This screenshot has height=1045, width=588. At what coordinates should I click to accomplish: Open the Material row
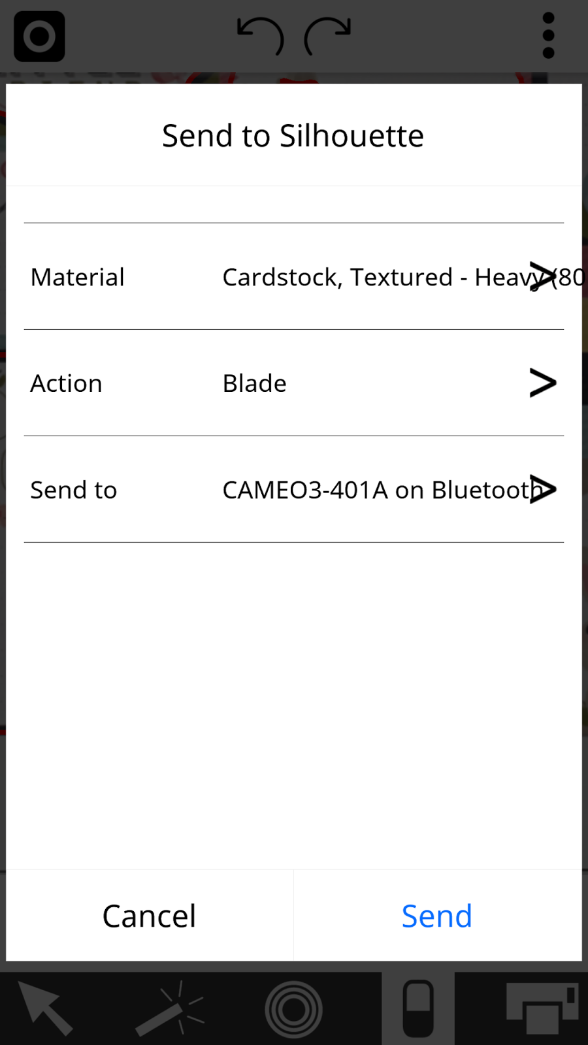[294, 276]
